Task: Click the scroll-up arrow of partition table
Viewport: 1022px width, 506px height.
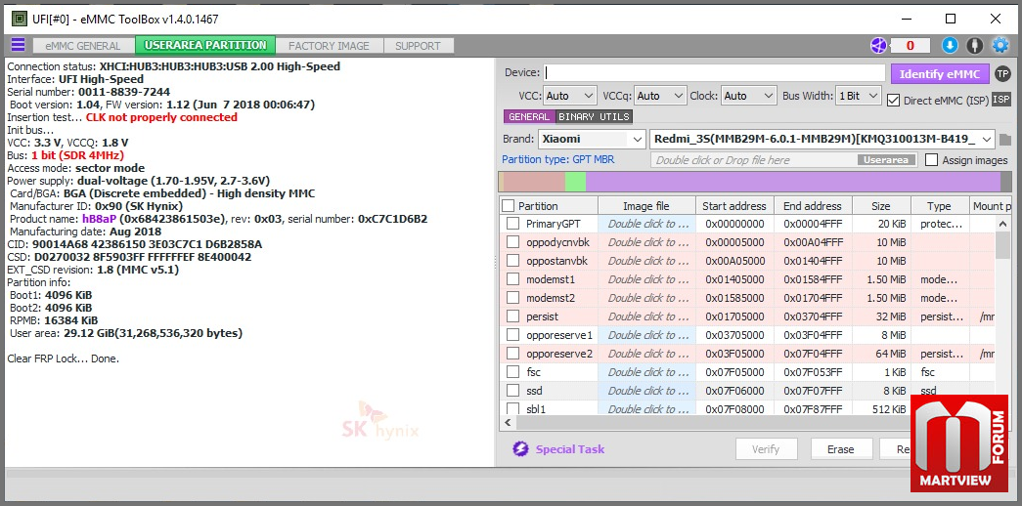Action: click(1003, 224)
